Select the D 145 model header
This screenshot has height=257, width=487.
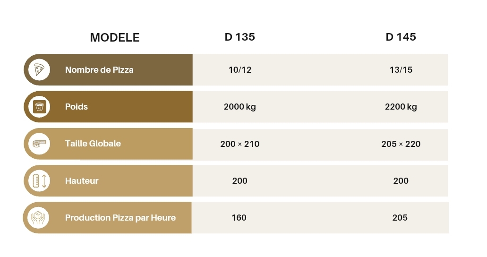point(401,37)
